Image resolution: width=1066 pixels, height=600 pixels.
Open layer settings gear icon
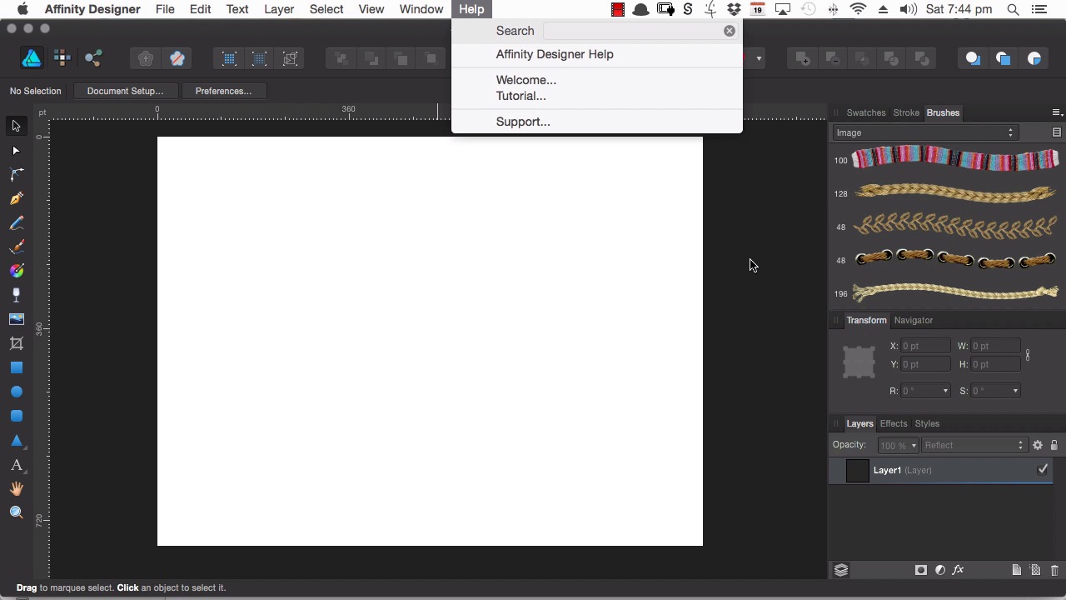point(1038,445)
